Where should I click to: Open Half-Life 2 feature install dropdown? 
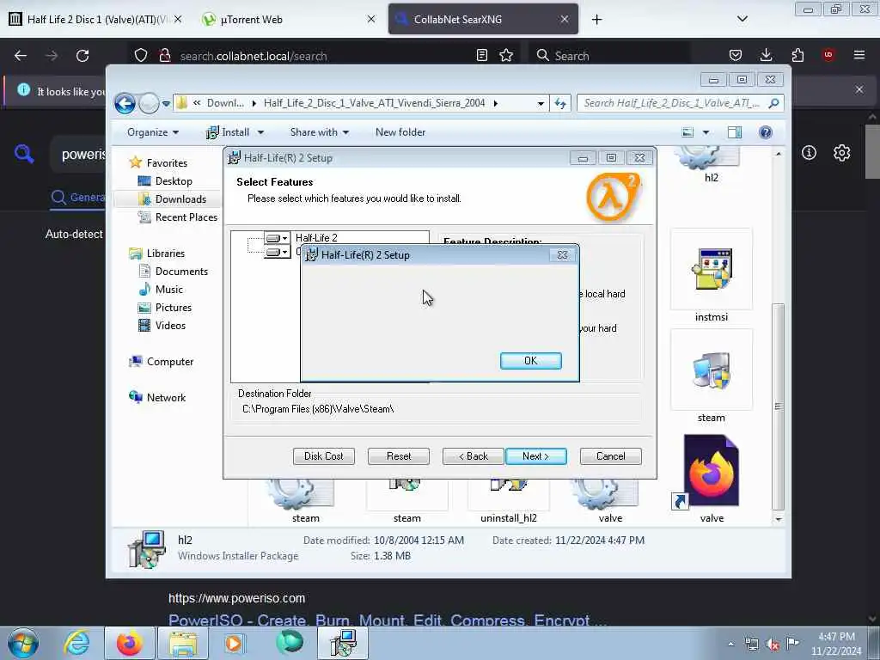[x=278, y=239]
